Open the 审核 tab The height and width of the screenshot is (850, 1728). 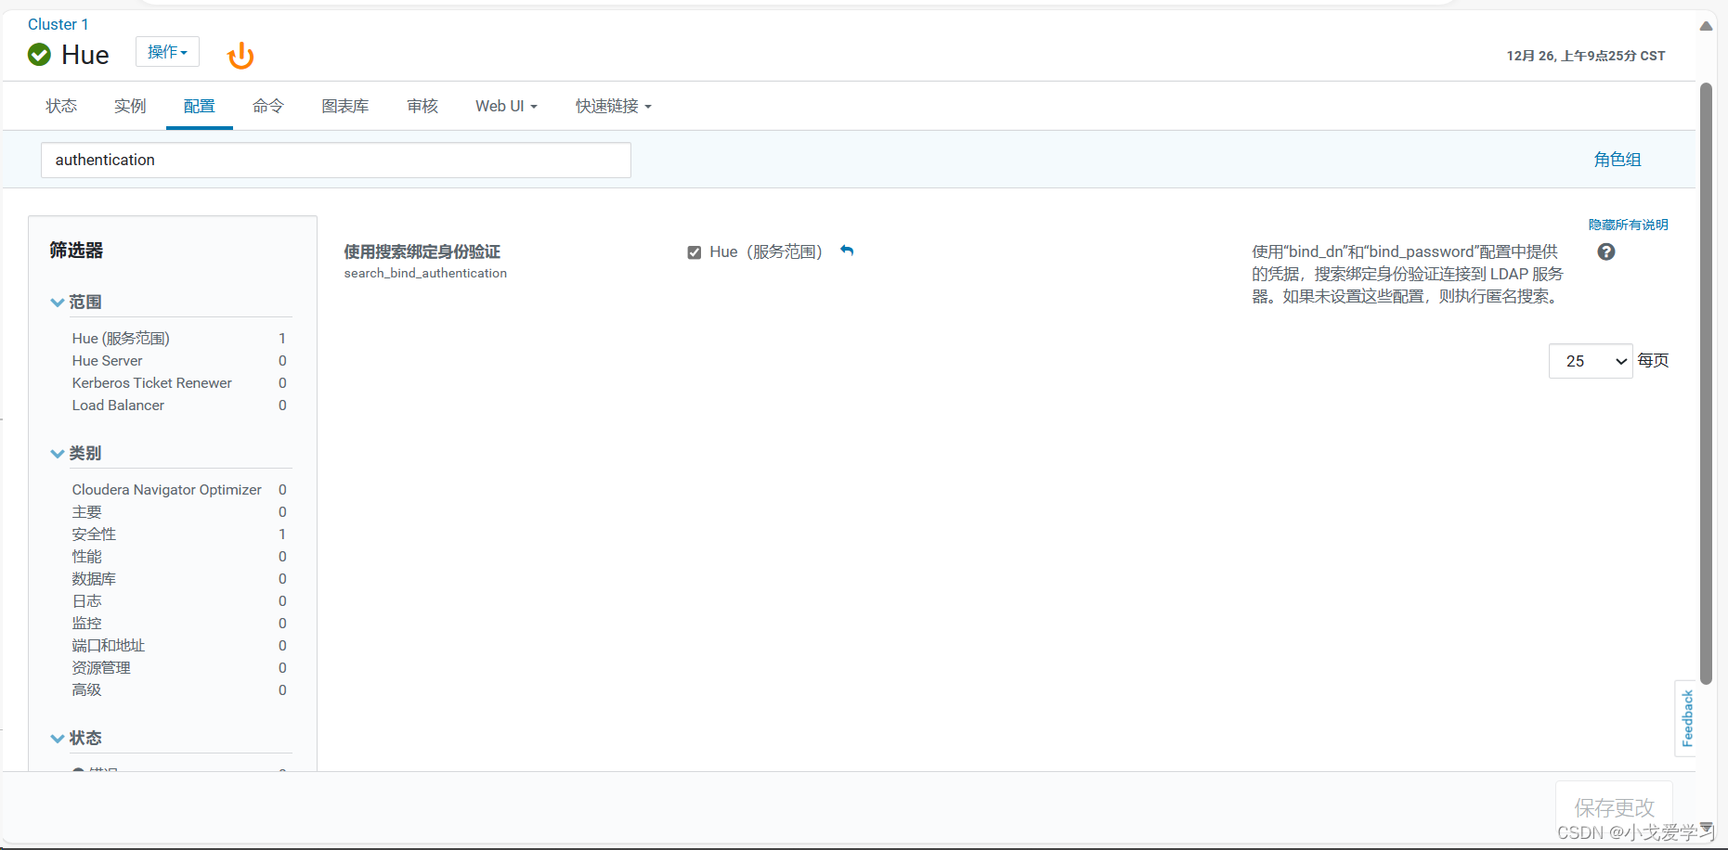coord(422,106)
